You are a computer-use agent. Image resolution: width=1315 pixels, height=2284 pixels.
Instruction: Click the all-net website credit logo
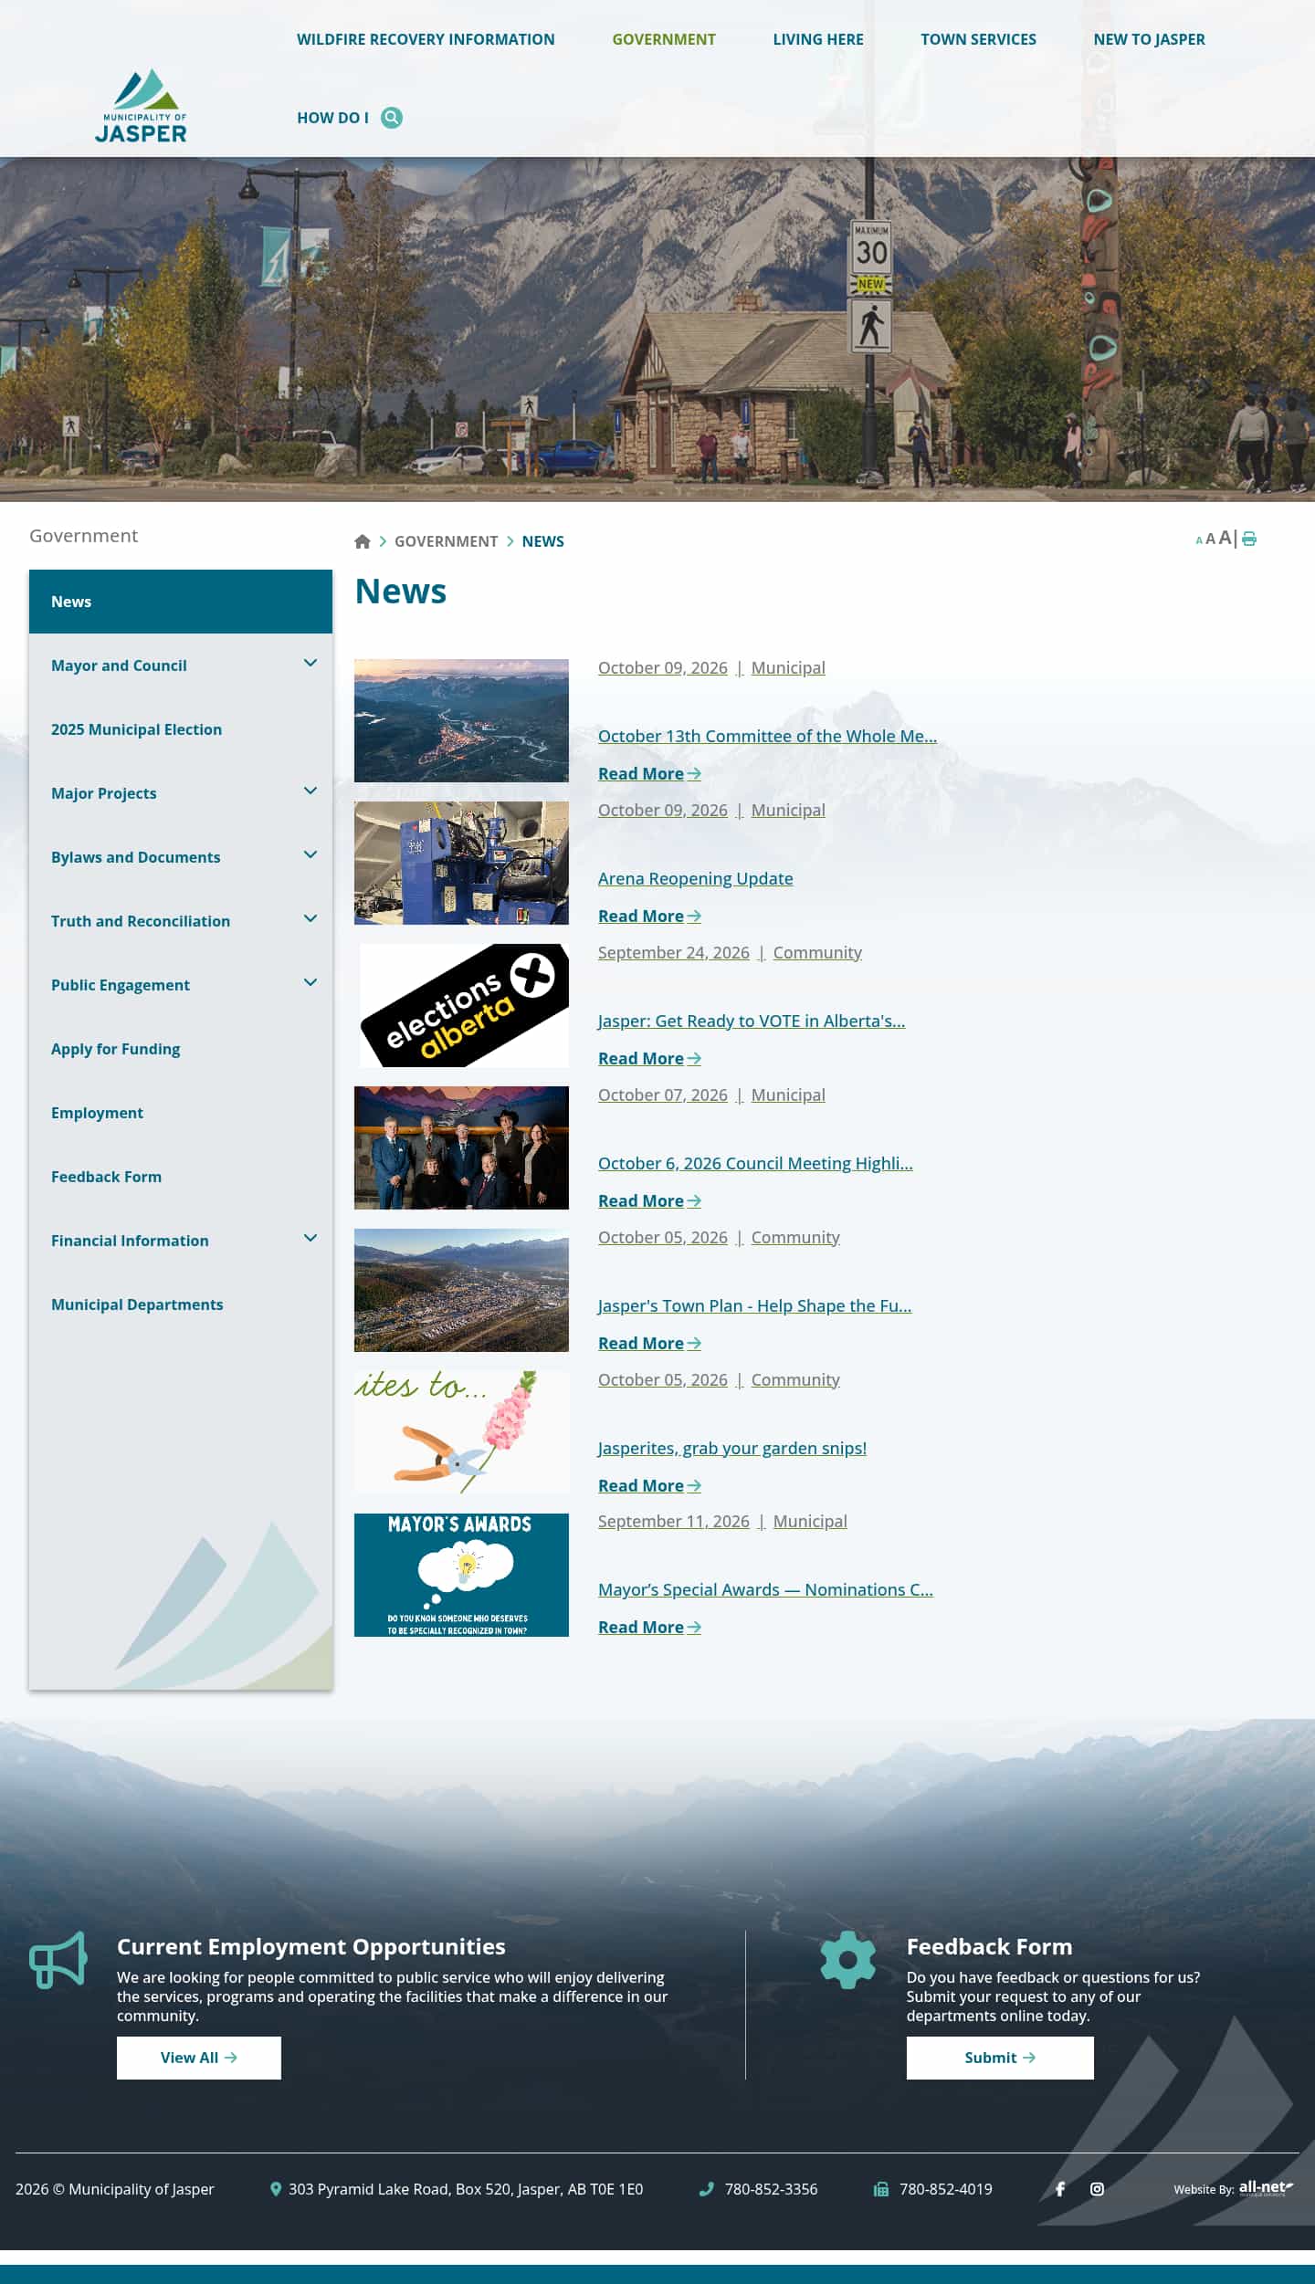click(x=1266, y=2188)
